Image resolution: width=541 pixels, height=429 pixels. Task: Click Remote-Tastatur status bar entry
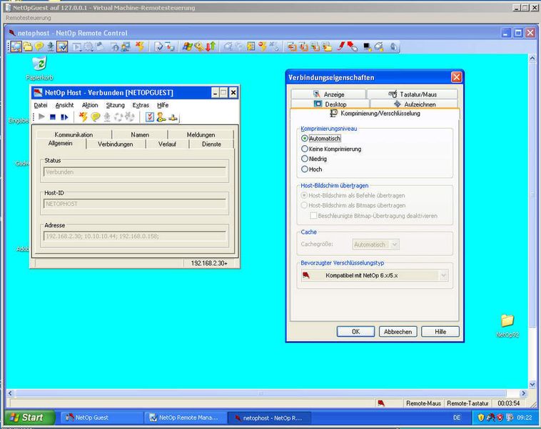pyautogui.click(x=467, y=403)
